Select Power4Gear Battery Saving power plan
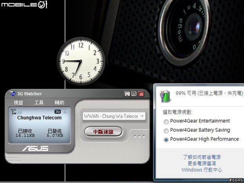The width and height of the screenshot is (244, 183). click(197, 130)
